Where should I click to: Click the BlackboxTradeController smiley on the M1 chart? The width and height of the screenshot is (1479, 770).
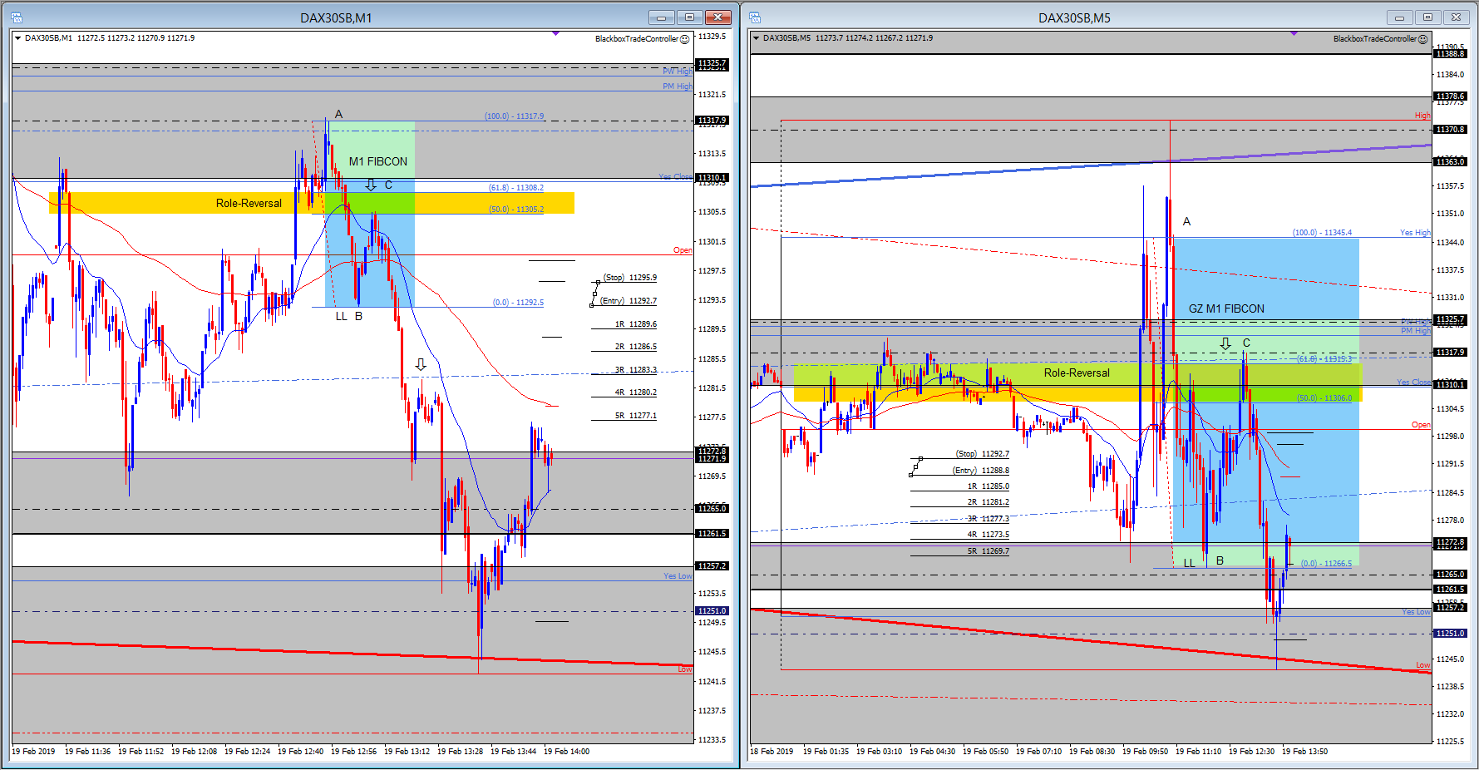[685, 39]
